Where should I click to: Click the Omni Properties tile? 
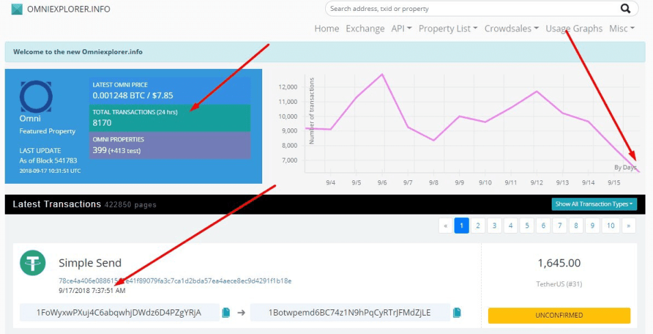tap(170, 145)
